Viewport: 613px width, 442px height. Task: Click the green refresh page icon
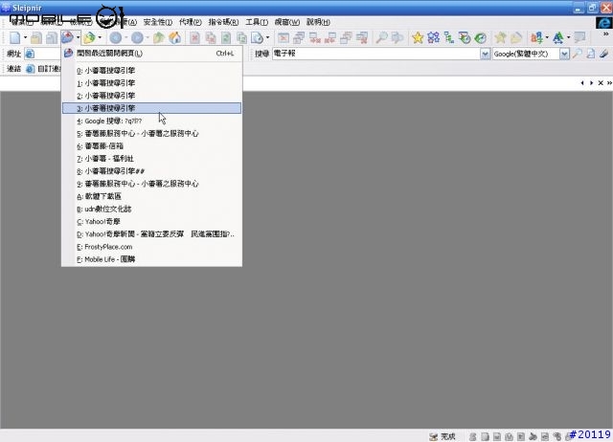[226, 38]
